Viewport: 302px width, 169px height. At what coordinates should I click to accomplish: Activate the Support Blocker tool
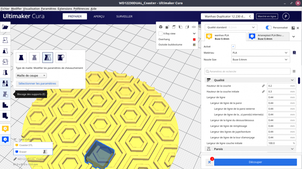[x=5, y=94]
